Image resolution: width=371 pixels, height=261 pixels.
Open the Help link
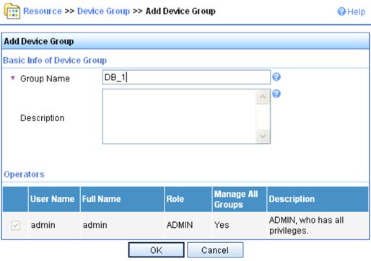click(x=356, y=12)
